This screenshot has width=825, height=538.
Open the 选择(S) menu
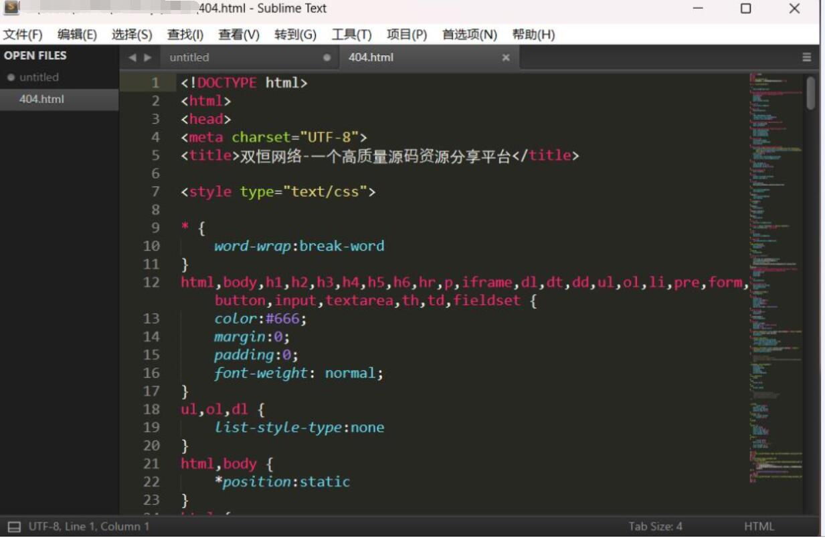click(132, 35)
